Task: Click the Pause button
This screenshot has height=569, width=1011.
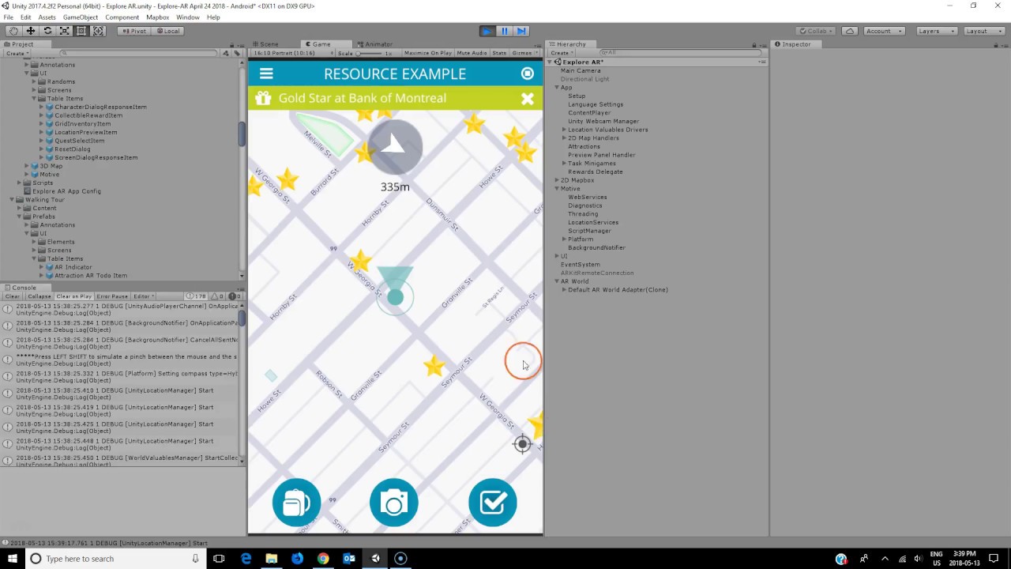Action: (x=504, y=30)
